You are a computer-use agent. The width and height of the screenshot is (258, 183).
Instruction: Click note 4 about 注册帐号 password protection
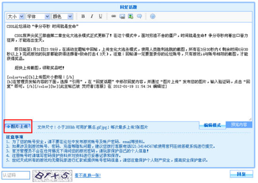[63, 155]
